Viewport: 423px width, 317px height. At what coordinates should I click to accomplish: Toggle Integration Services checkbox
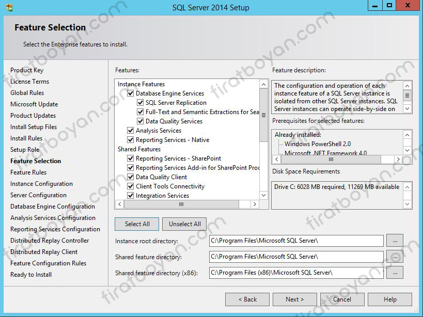[x=131, y=196]
